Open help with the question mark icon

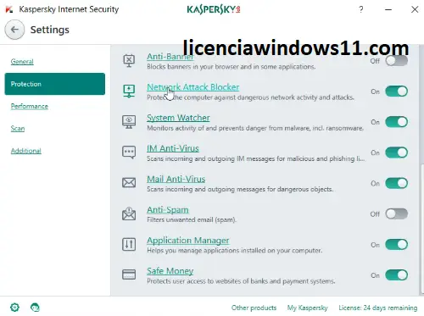click(x=361, y=9)
